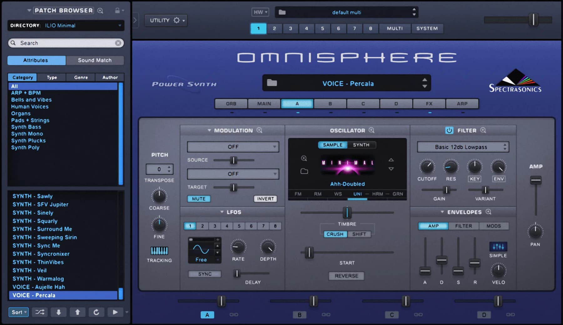This screenshot has width=563, height=325.
Task: Click the previous patch down-arrow icon
Action: pyautogui.click(x=58, y=312)
